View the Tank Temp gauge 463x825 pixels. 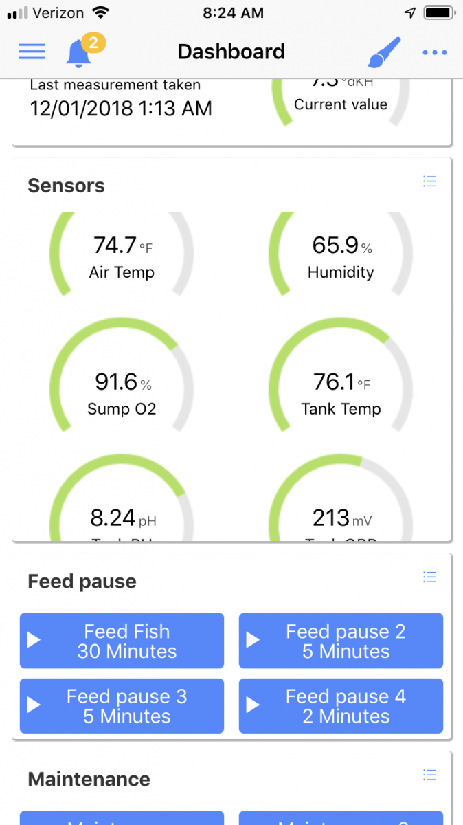pyautogui.click(x=341, y=390)
